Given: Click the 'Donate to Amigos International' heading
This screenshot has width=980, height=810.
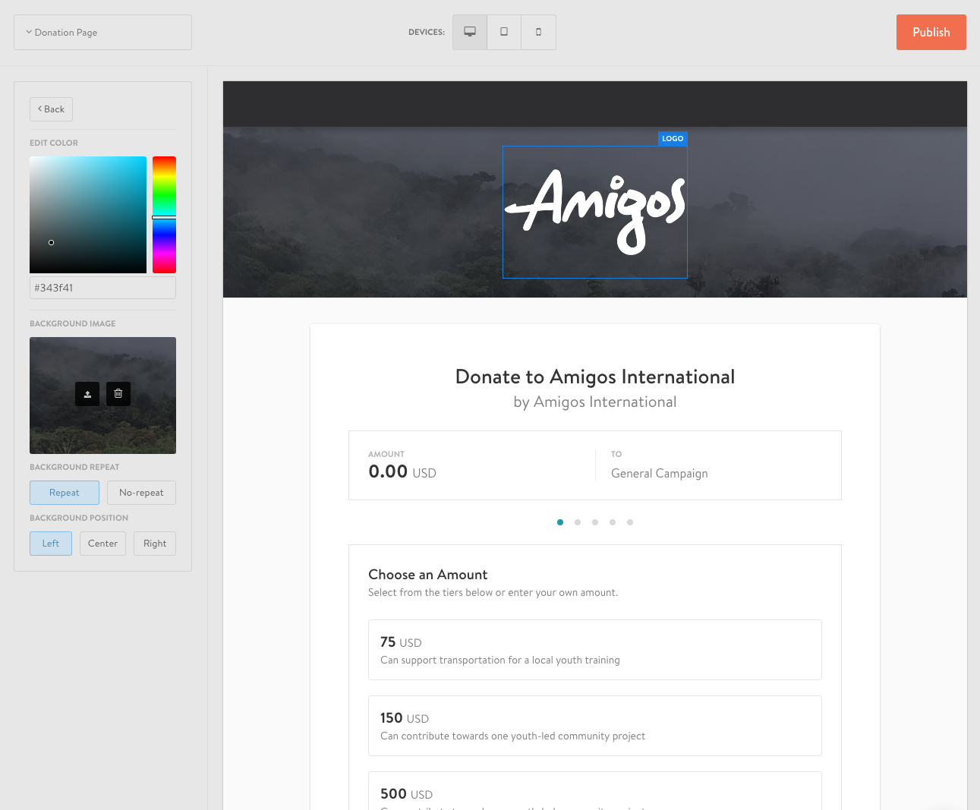Looking at the screenshot, I should coord(595,377).
